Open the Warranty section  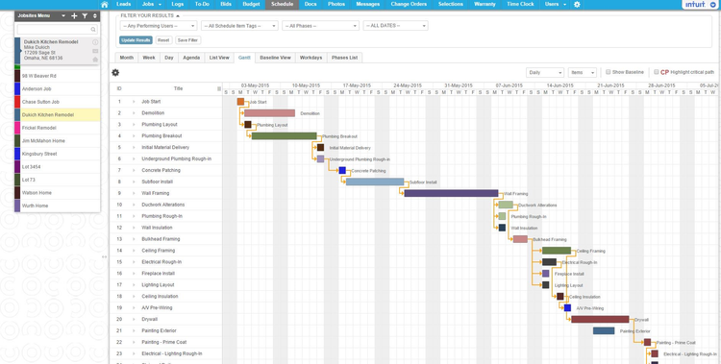[485, 5]
